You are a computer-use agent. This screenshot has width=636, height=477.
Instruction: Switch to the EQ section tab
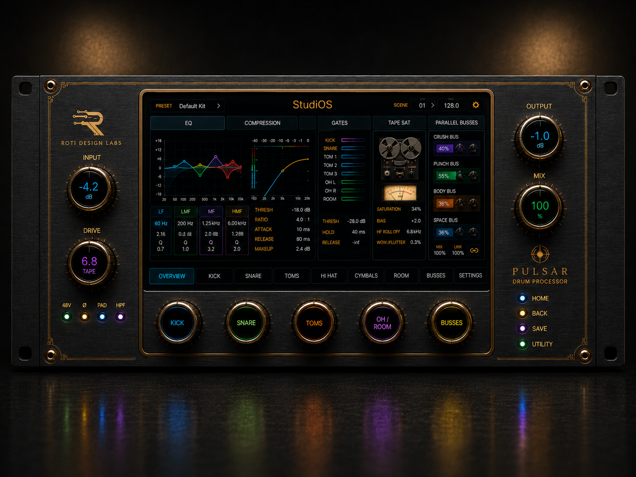tap(188, 123)
